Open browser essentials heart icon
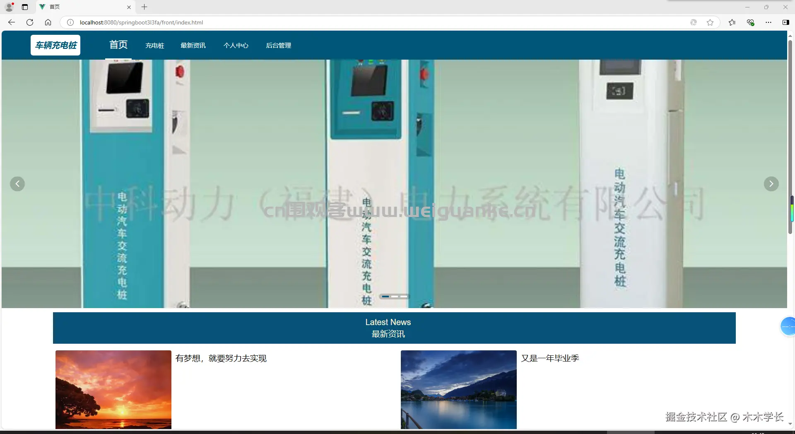Image resolution: width=795 pixels, height=434 pixels. tap(750, 22)
